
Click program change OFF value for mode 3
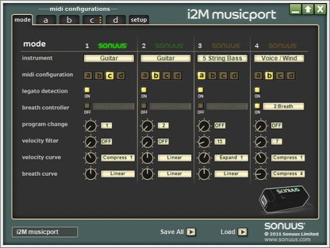coord(220,126)
